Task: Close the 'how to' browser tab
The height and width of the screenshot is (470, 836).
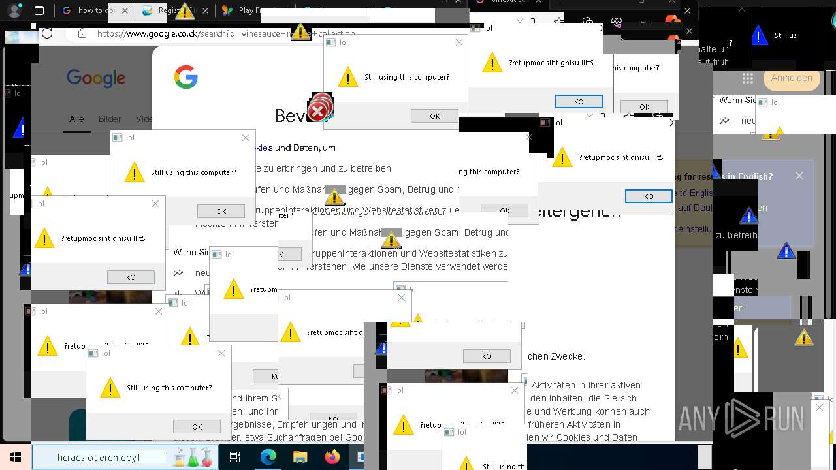Action: click(125, 10)
